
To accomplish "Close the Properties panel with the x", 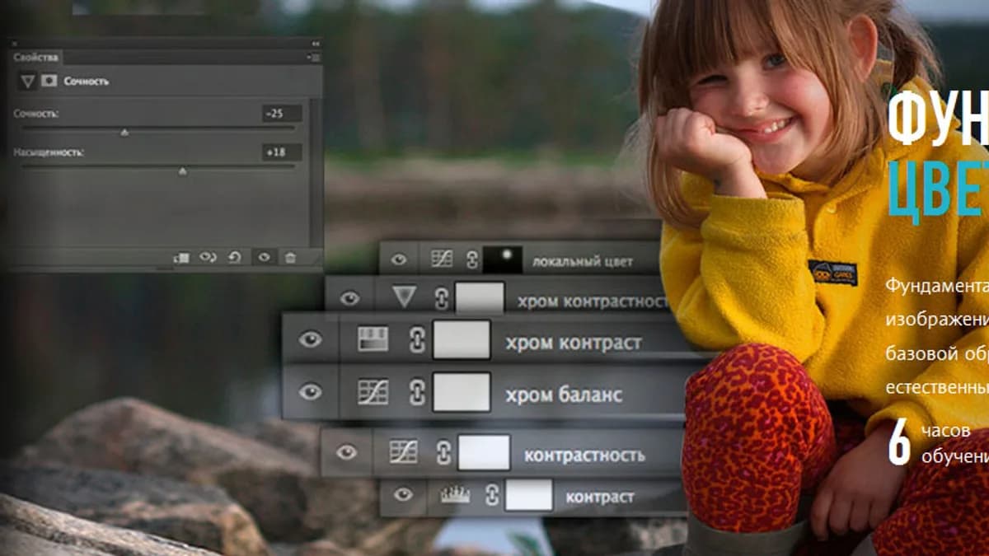I will click(15, 43).
